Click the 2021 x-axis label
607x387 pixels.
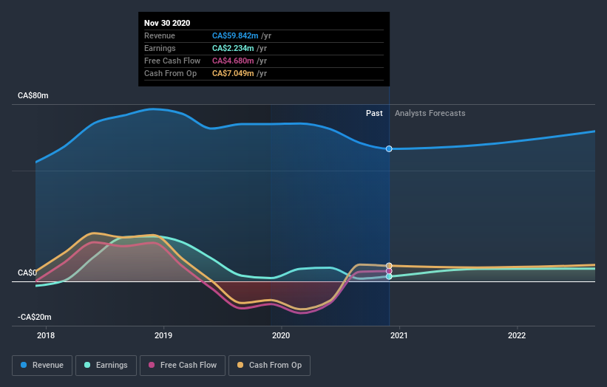pos(399,335)
